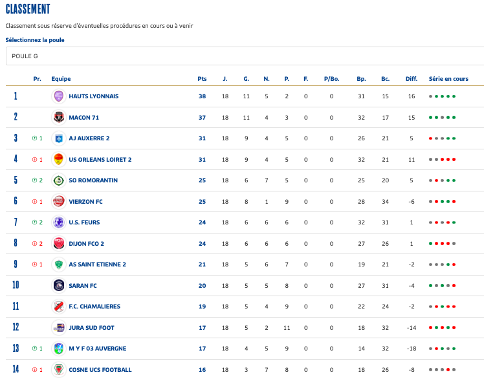Click the Cosne UCS Football crest
The height and width of the screenshot is (379, 484).
coord(58,370)
